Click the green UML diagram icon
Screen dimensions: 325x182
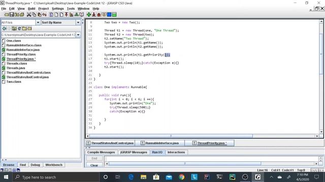point(77,15)
